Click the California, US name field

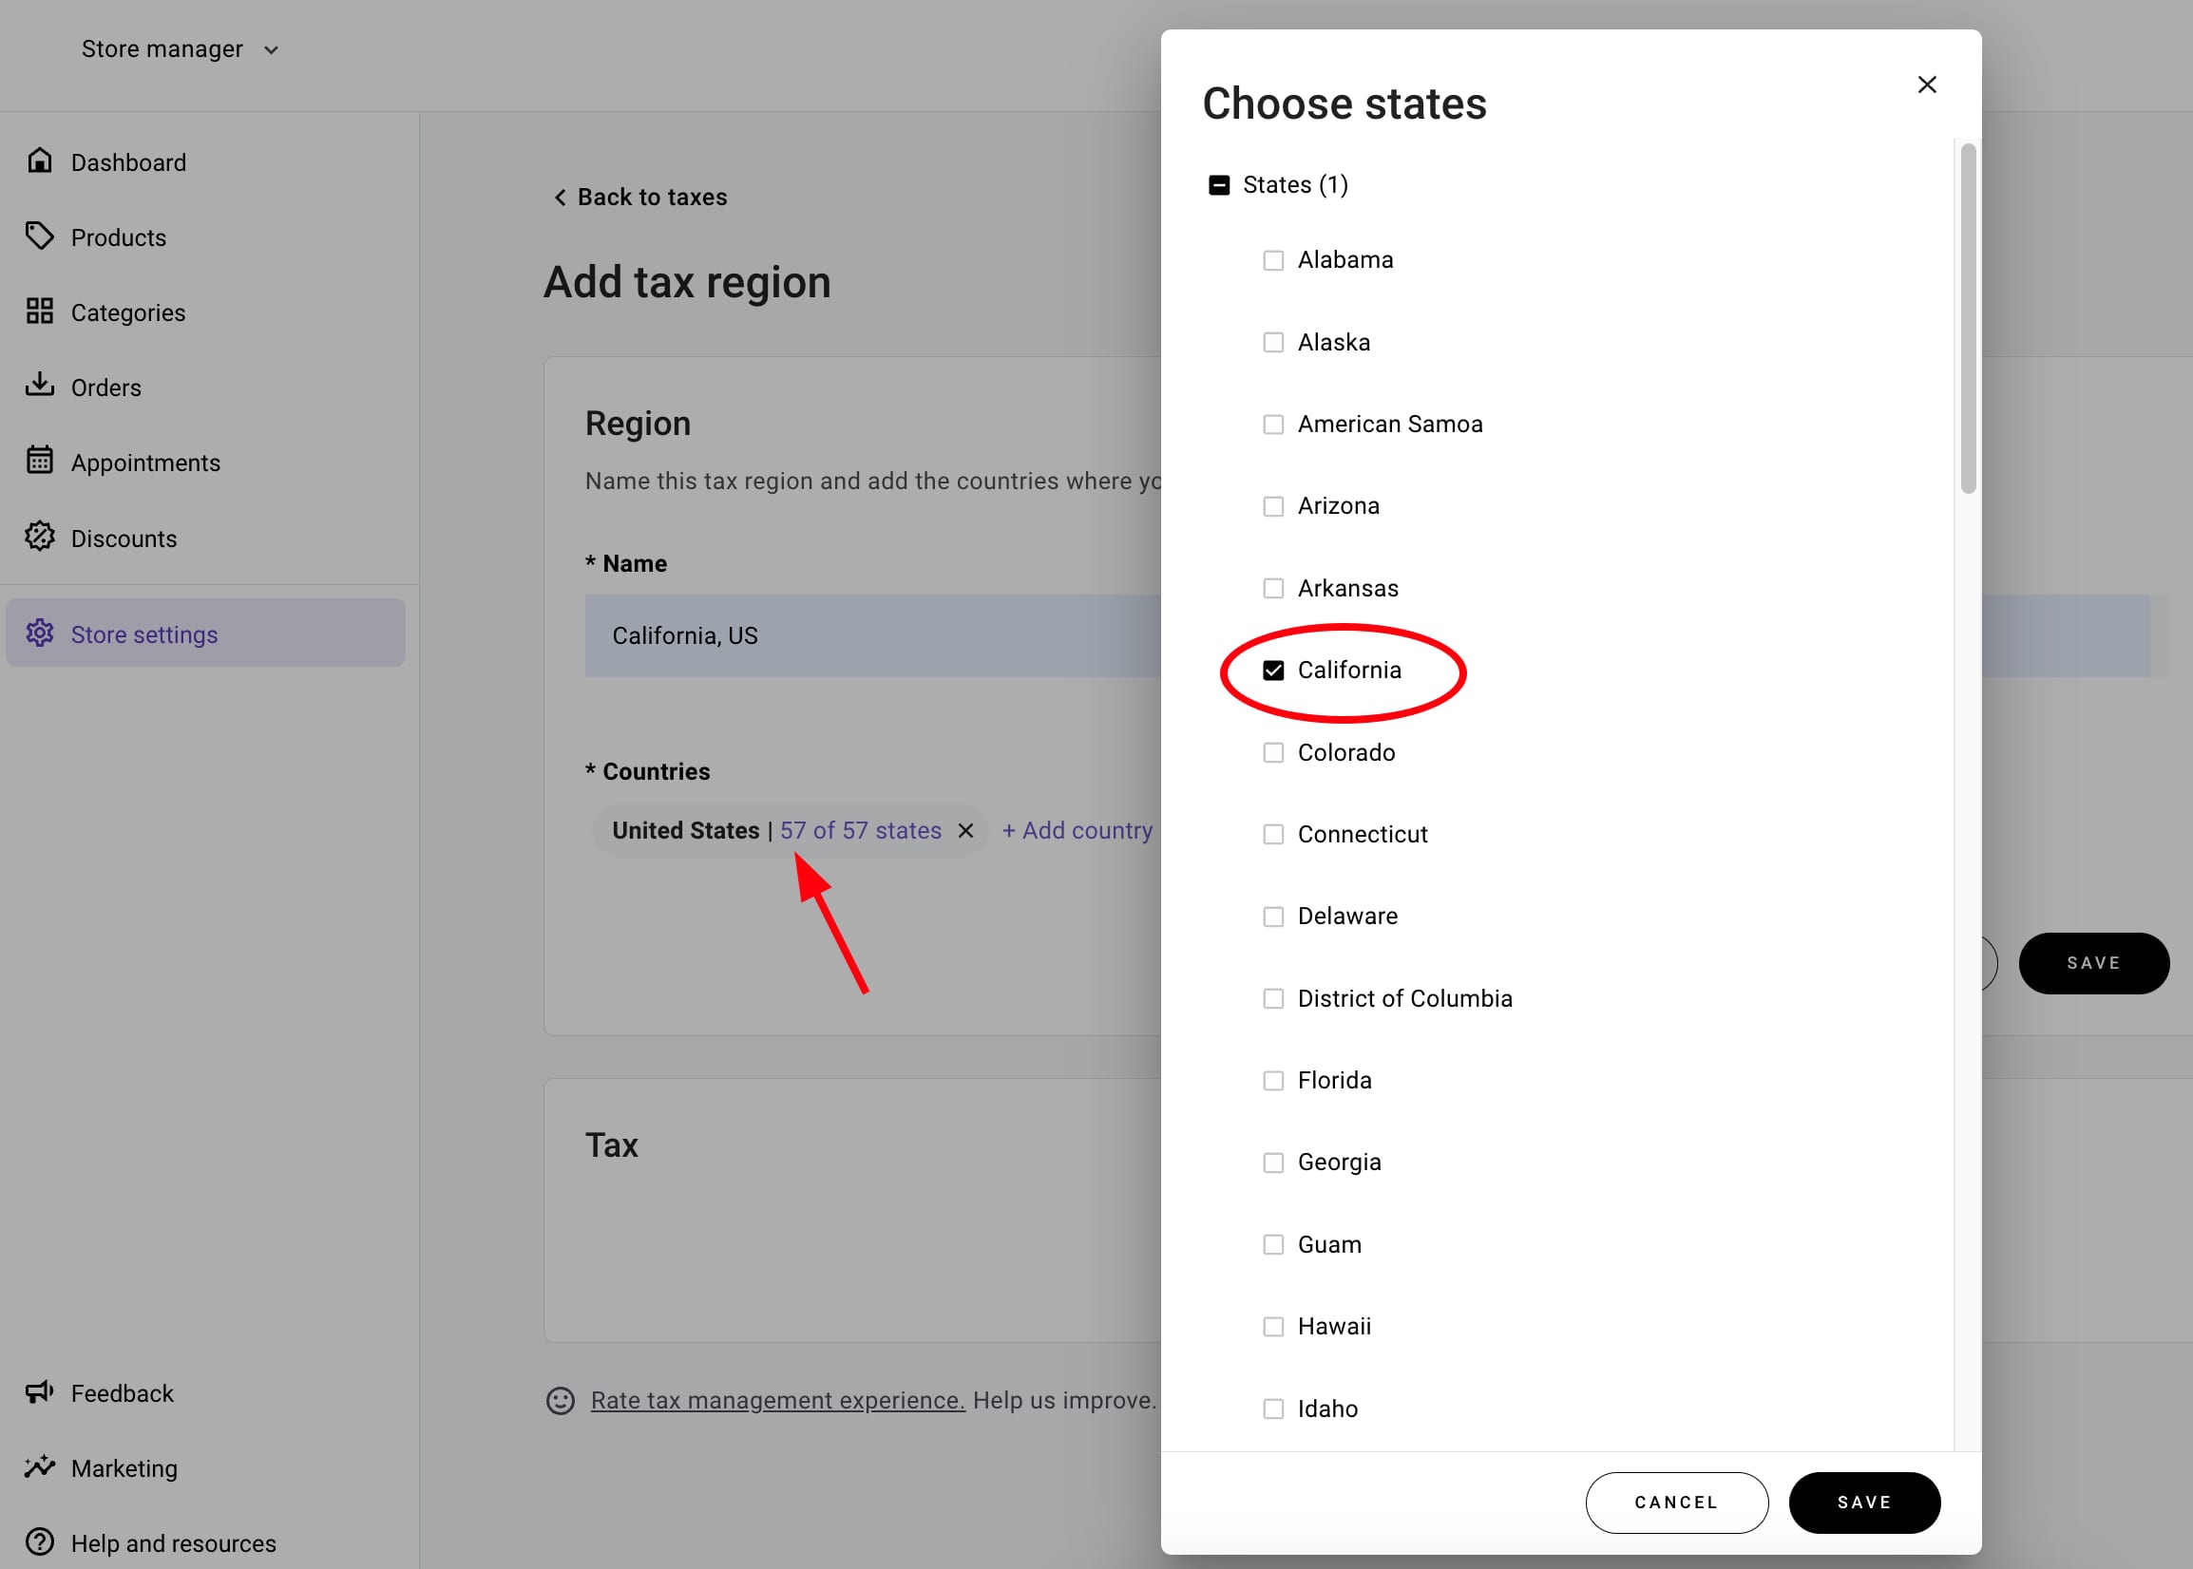[869, 635]
